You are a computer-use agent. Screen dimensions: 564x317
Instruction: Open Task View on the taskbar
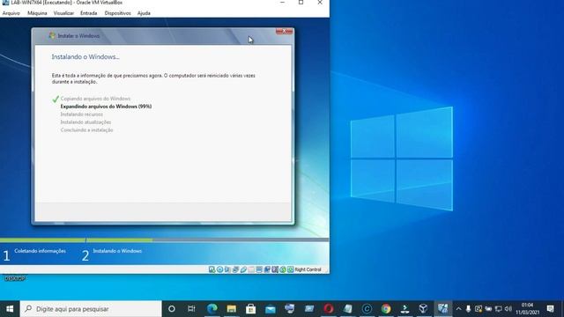(x=191, y=309)
